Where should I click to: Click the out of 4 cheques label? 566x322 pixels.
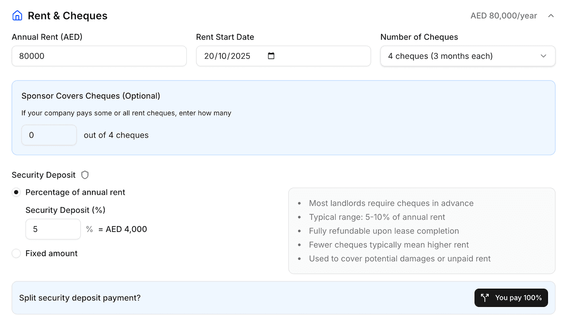(116, 135)
